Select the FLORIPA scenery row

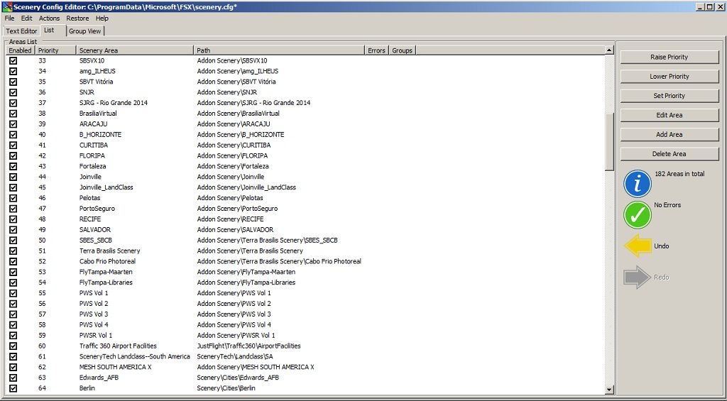coord(306,155)
